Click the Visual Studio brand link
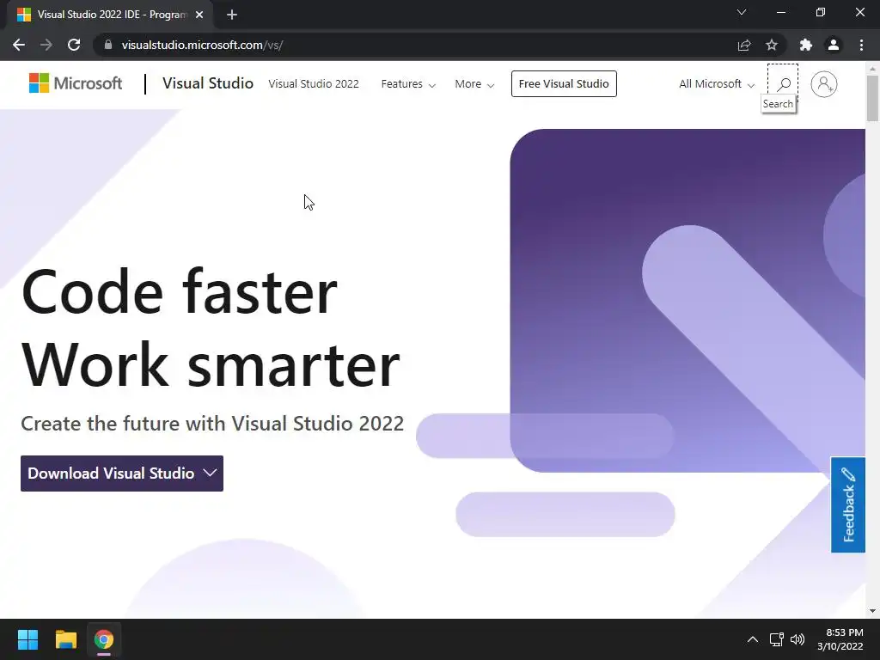880x660 pixels. [208, 83]
